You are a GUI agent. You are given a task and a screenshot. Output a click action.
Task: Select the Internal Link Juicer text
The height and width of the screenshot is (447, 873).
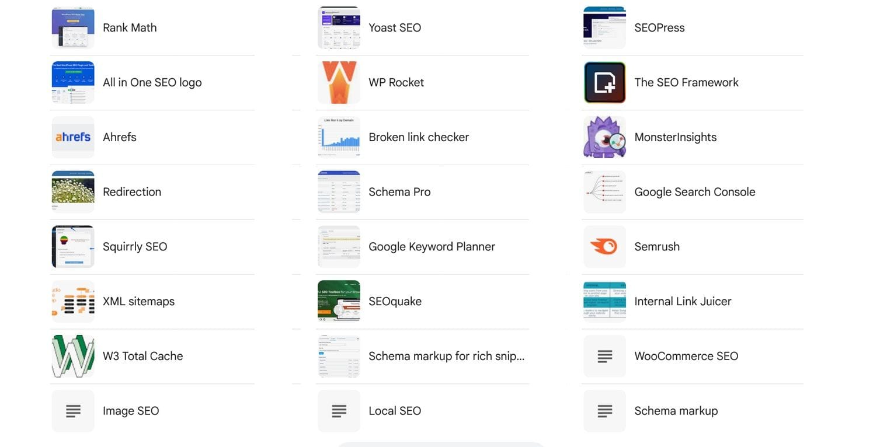pos(683,302)
